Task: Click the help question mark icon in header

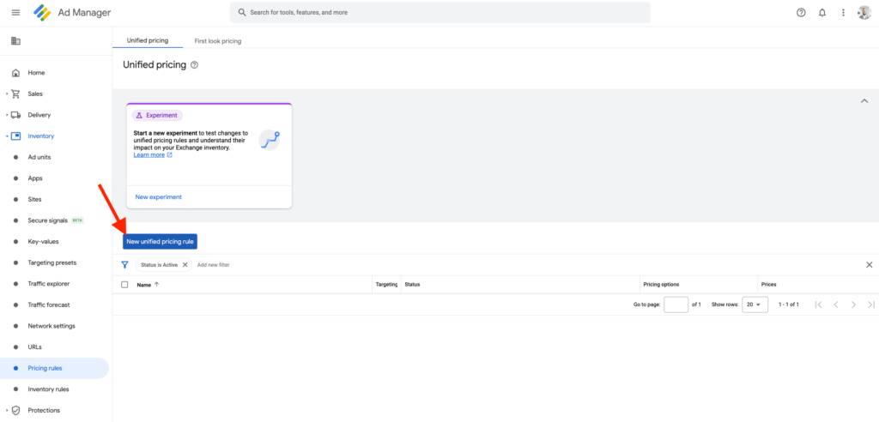Action: tap(801, 13)
